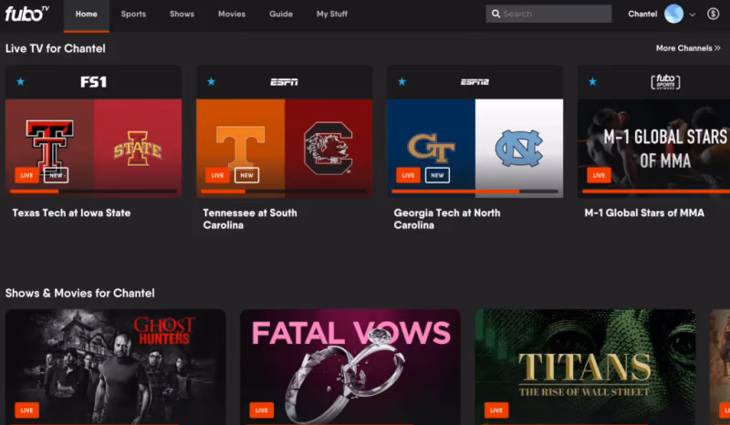Go to the Sports tab
The height and width of the screenshot is (425, 730).
(x=133, y=14)
